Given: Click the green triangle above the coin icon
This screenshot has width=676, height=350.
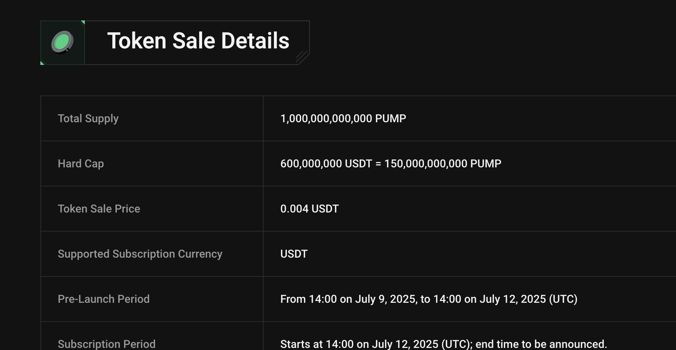Looking at the screenshot, I should [x=83, y=23].
